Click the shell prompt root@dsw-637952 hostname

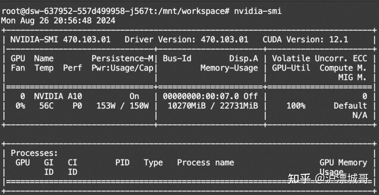(115, 11)
